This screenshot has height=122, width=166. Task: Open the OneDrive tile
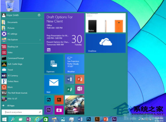[x=106, y=43]
